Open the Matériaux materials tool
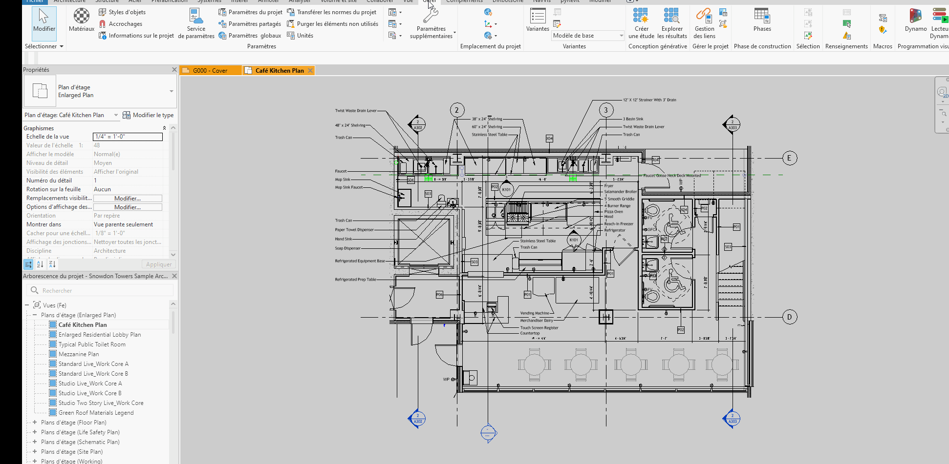Viewport: 949px width, 464px height. pos(82,20)
